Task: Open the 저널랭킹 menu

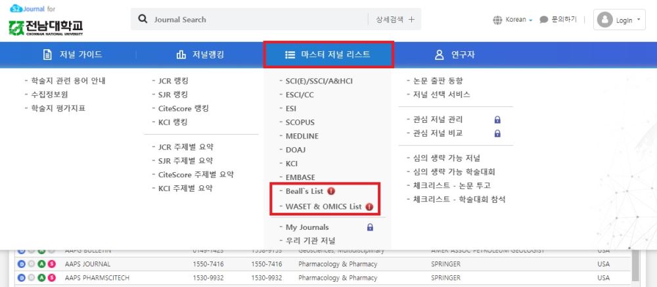Action: pos(200,55)
